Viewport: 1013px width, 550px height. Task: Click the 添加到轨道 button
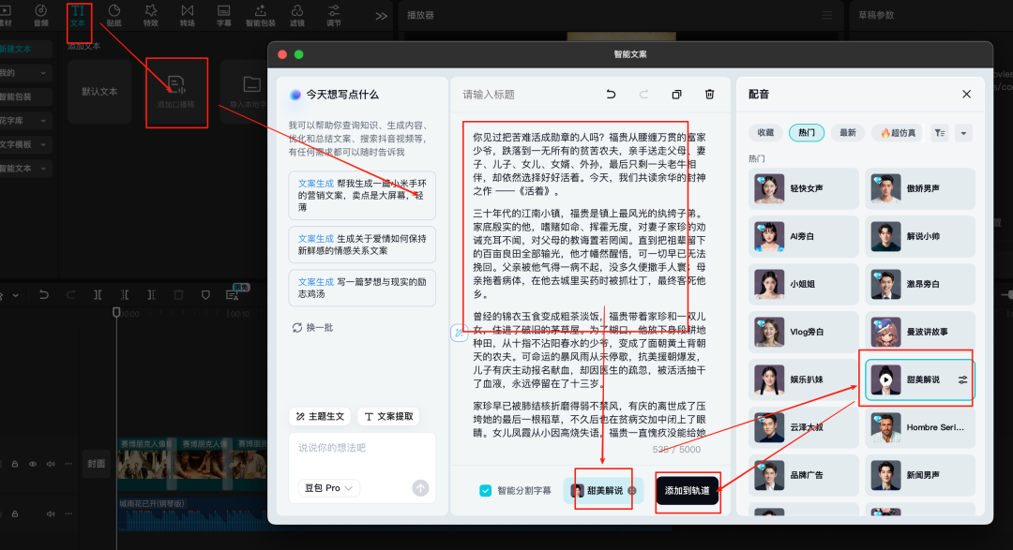(688, 490)
